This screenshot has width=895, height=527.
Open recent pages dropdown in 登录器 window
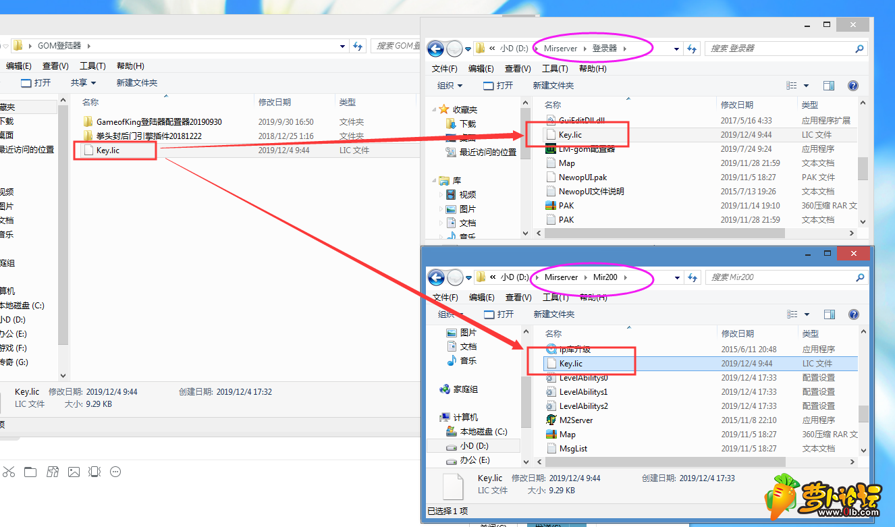[x=468, y=49]
